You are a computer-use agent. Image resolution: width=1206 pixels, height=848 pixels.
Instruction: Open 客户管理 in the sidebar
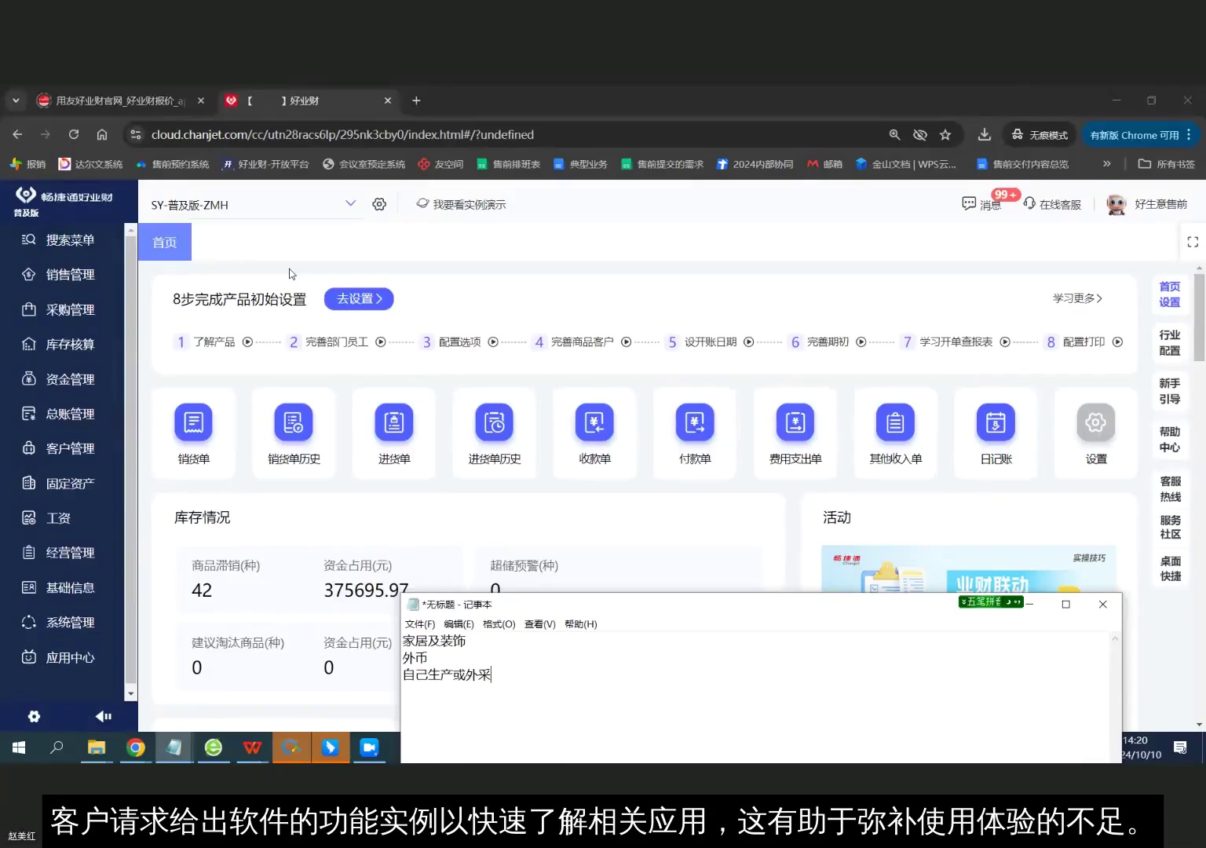tap(69, 448)
